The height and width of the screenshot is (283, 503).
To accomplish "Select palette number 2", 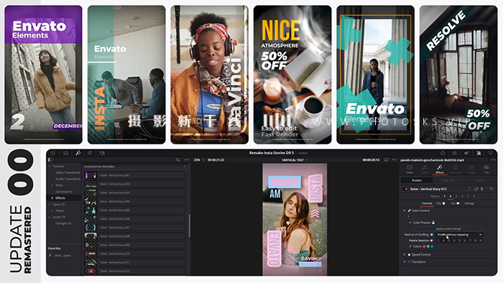I will point(443,241).
